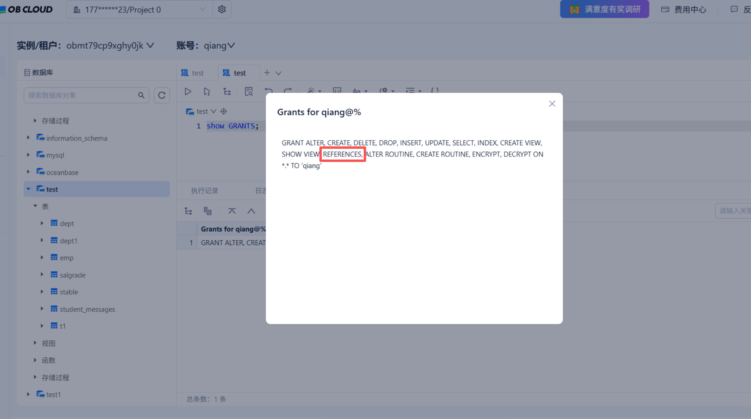Click the refresh database list icon
Image resolution: width=751 pixels, height=419 pixels.
[x=162, y=95]
